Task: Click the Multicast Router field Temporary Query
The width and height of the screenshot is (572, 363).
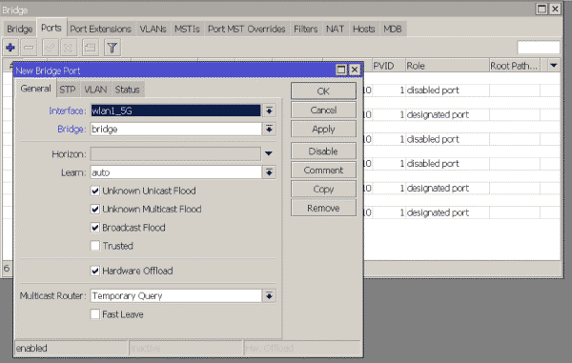Action: [175, 295]
